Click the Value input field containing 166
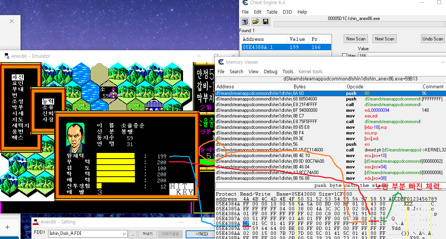 [x=402, y=55]
